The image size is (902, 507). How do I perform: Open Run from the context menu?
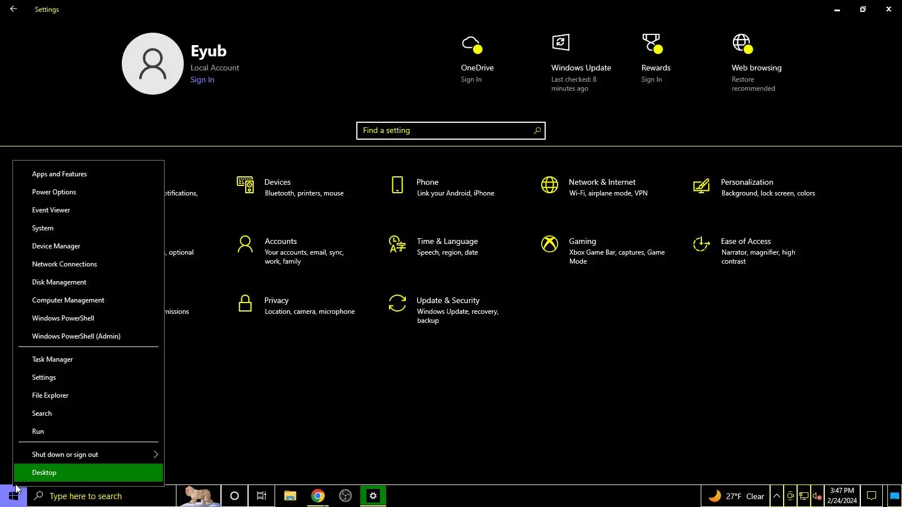point(89,432)
